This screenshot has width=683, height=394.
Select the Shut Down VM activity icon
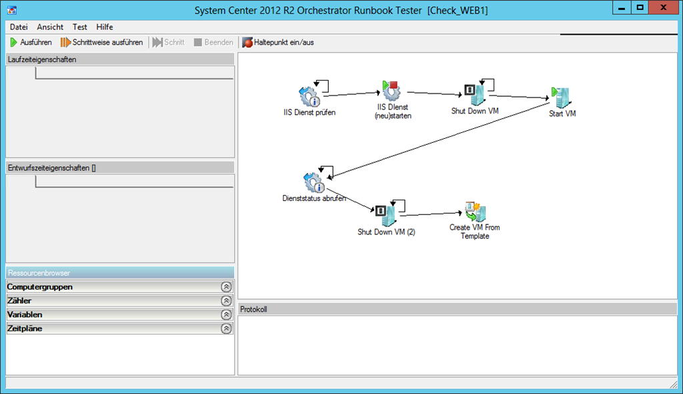(474, 95)
